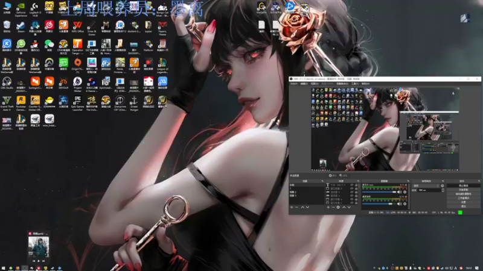Click the WeChat desktop shortcut
The image size is (483, 271).
coord(50,46)
